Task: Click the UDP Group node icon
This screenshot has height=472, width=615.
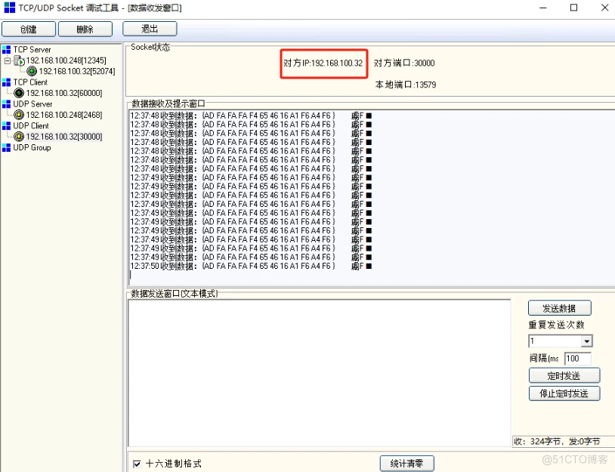Action: [6, 148]
